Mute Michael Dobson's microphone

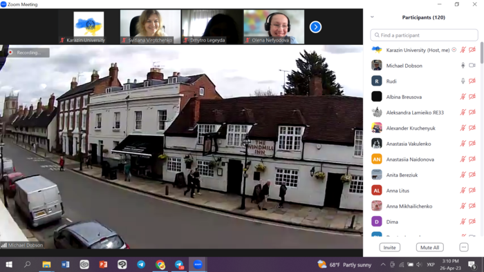click(463, 66)
